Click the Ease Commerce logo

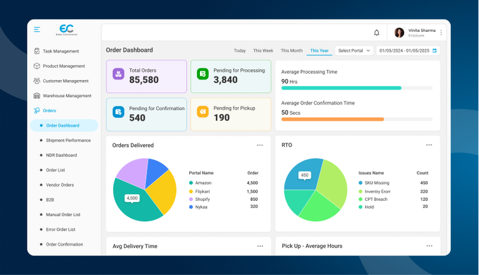point(66,29)
